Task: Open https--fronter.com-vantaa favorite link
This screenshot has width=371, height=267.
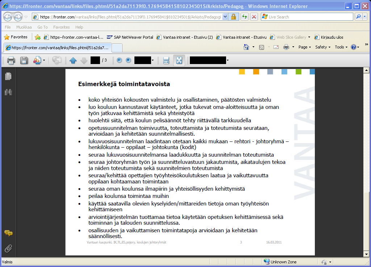Action: [x=74, y=37]
